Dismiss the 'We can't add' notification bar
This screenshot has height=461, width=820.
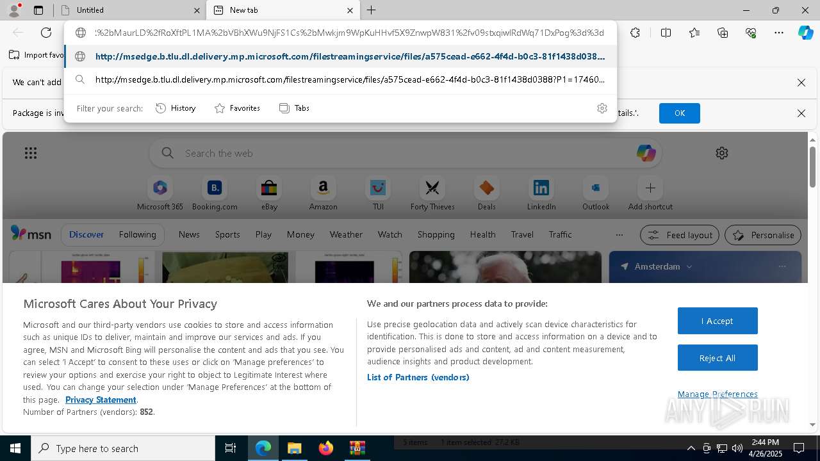click(801, 83)
